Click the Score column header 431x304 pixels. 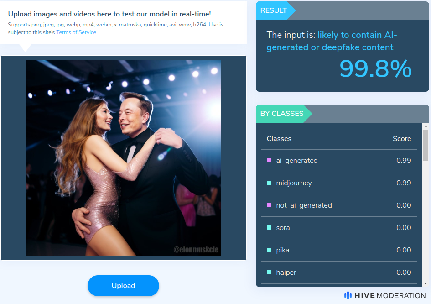point(402,139)
